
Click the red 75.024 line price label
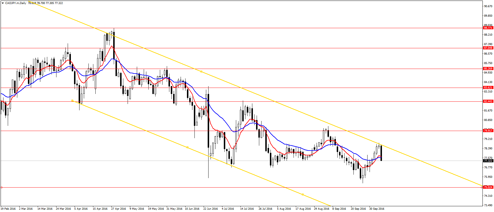pyautogui.click(x=488, y=187)
